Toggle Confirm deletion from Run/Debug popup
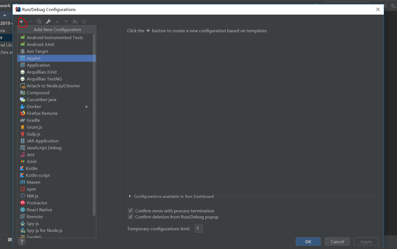 click(131, 217)
